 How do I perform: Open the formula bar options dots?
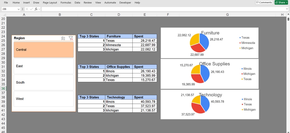point(23,9)
